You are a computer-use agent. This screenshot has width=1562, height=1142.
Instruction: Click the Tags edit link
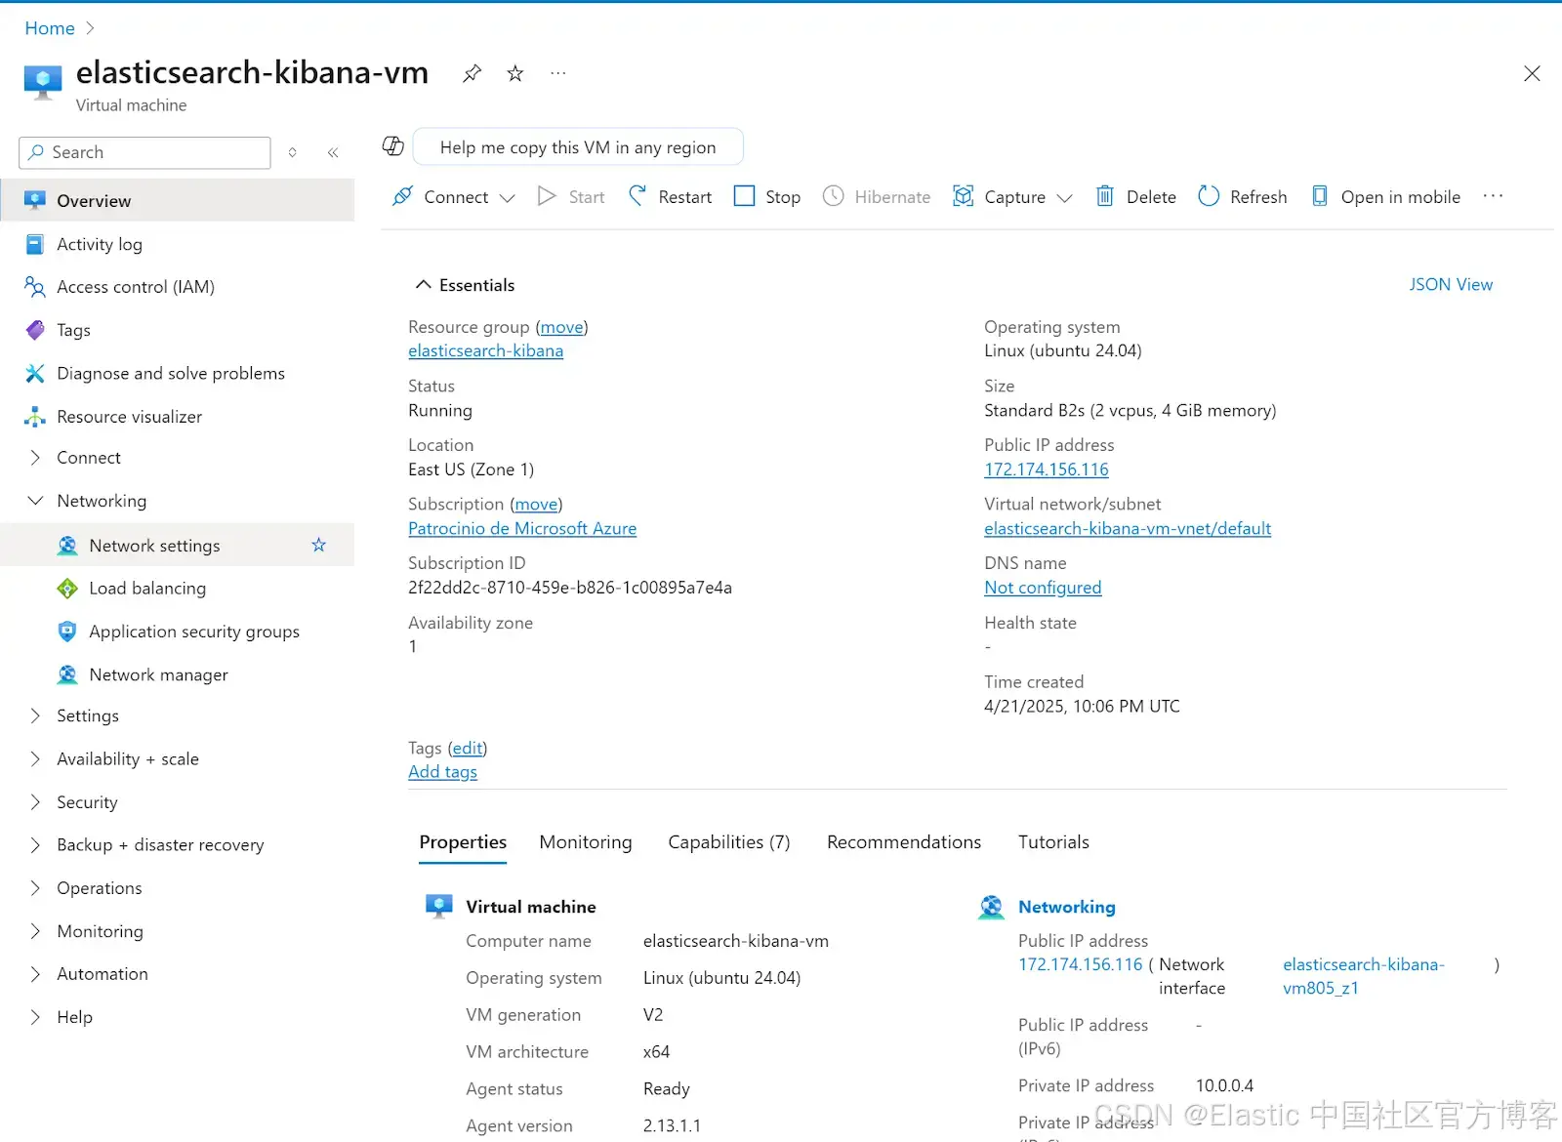(468, 748)
